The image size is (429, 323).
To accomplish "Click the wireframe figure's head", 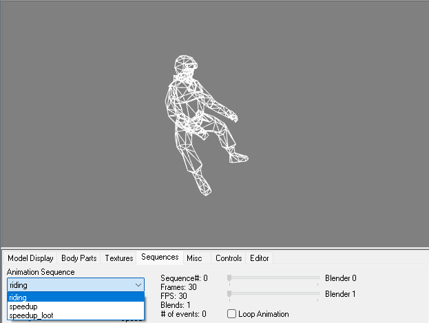I will pos(185,67).
